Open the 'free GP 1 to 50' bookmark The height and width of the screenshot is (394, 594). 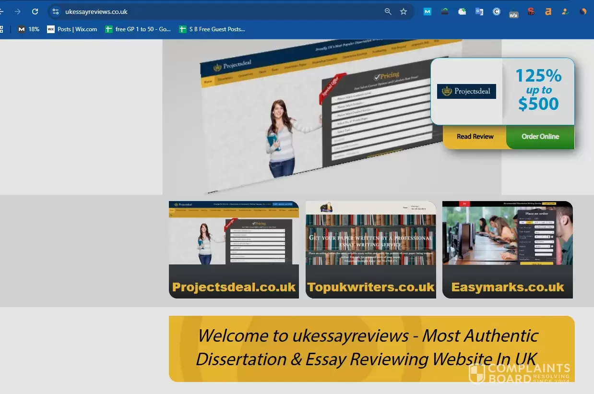coord(138,29)
